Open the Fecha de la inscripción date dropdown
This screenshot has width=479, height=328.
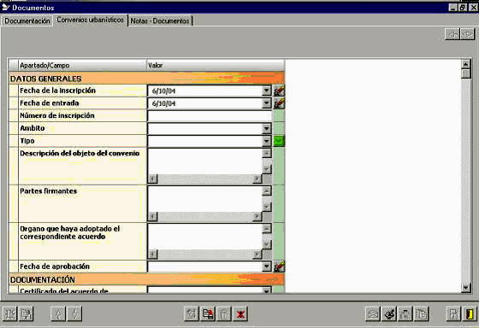266,91
